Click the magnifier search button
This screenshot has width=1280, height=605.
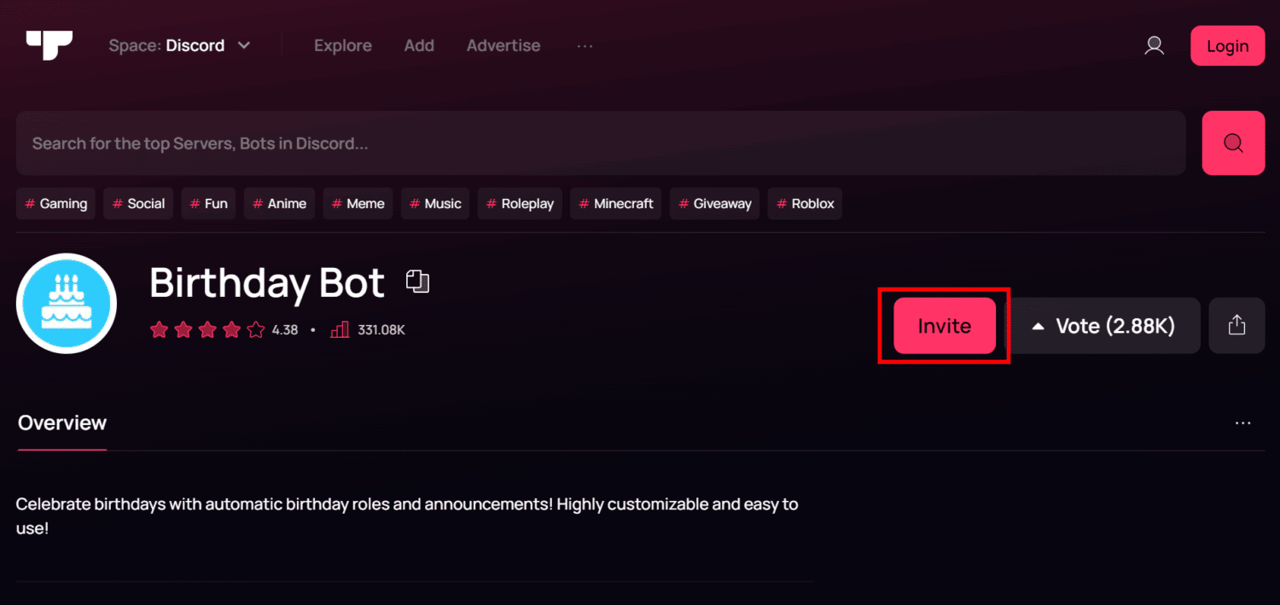pyautogui.click(x=1233, y=143)
